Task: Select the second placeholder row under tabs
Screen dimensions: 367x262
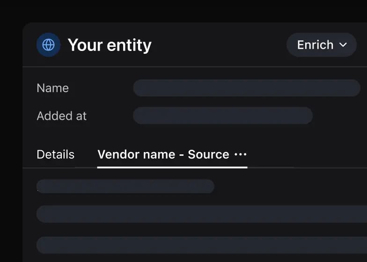Action: (201, 214)
